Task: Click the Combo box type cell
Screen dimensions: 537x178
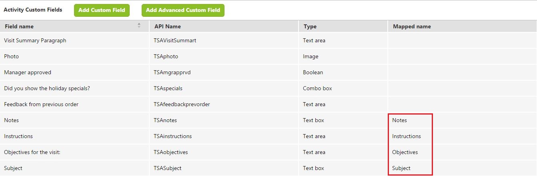Action: tap(343, 88)
